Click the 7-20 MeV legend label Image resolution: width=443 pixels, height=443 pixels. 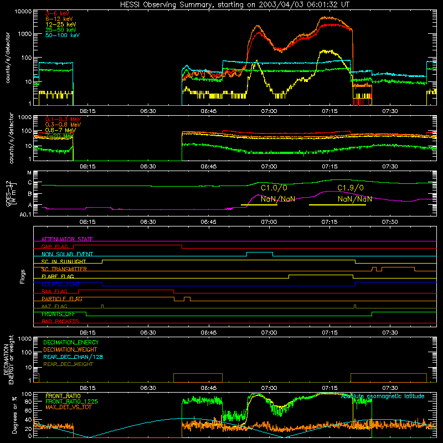(59, 136)
